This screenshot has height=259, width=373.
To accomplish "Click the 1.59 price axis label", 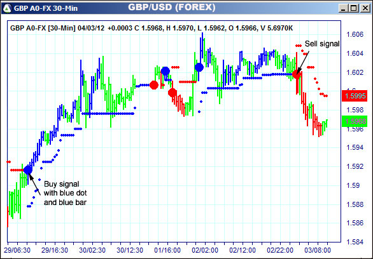I will tap(353, 185).
